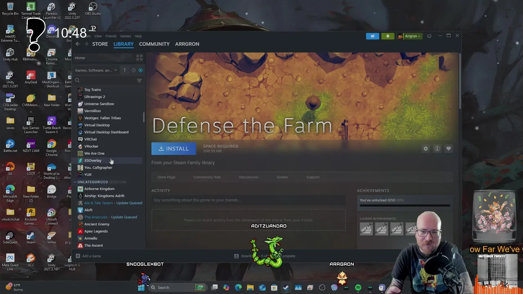The image size is (523, 294).
Task: Click the achievements progress bar
Action: [405, 205]
